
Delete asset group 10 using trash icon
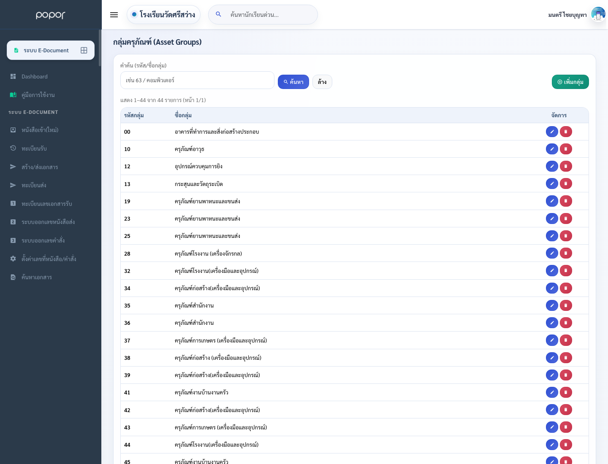coord(566,149)
